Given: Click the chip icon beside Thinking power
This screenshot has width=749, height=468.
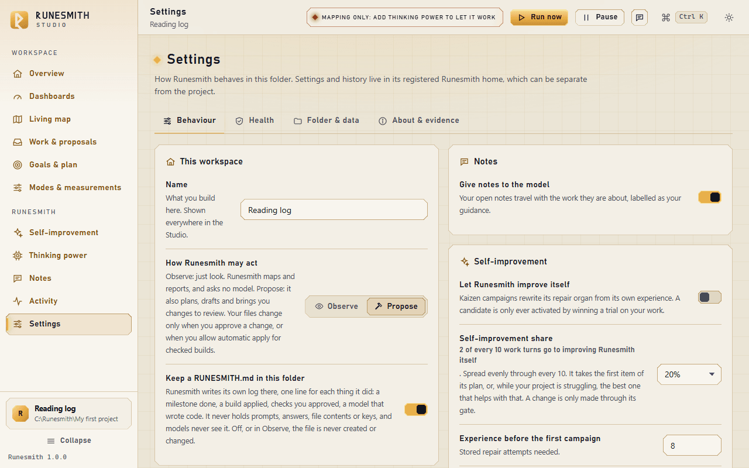Looking at the screenshot, I should pyautogui.click(x=18, y=256).
